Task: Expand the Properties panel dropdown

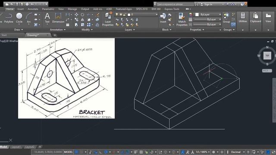Action: point(197,30)
